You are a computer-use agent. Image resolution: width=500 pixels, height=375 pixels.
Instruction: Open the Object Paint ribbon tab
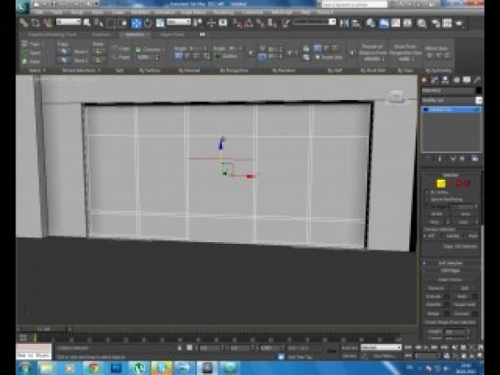click(172, 34)
